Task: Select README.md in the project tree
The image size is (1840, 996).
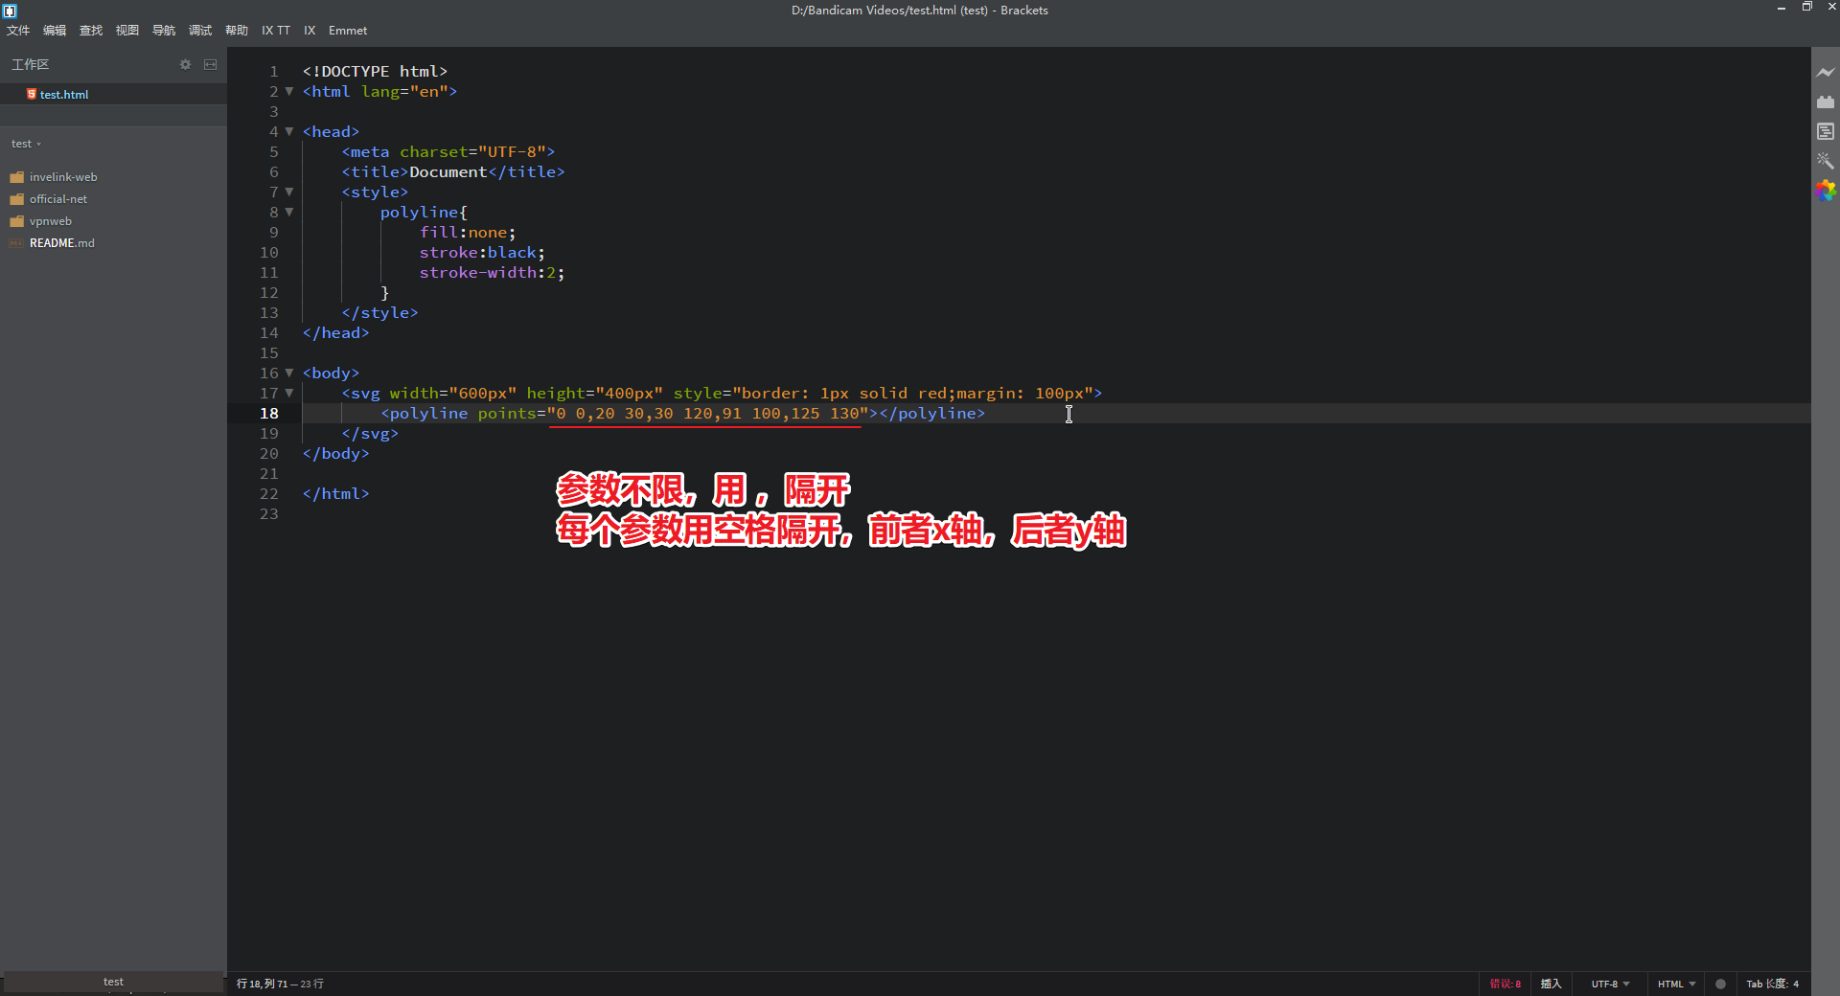Action: 61,242
